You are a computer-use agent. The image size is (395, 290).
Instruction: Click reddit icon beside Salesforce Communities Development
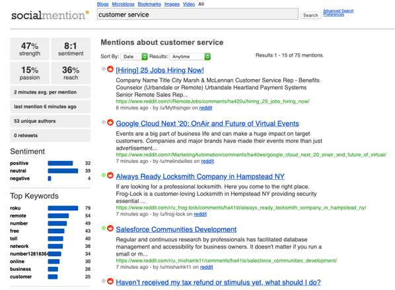[x=110, y=228]
